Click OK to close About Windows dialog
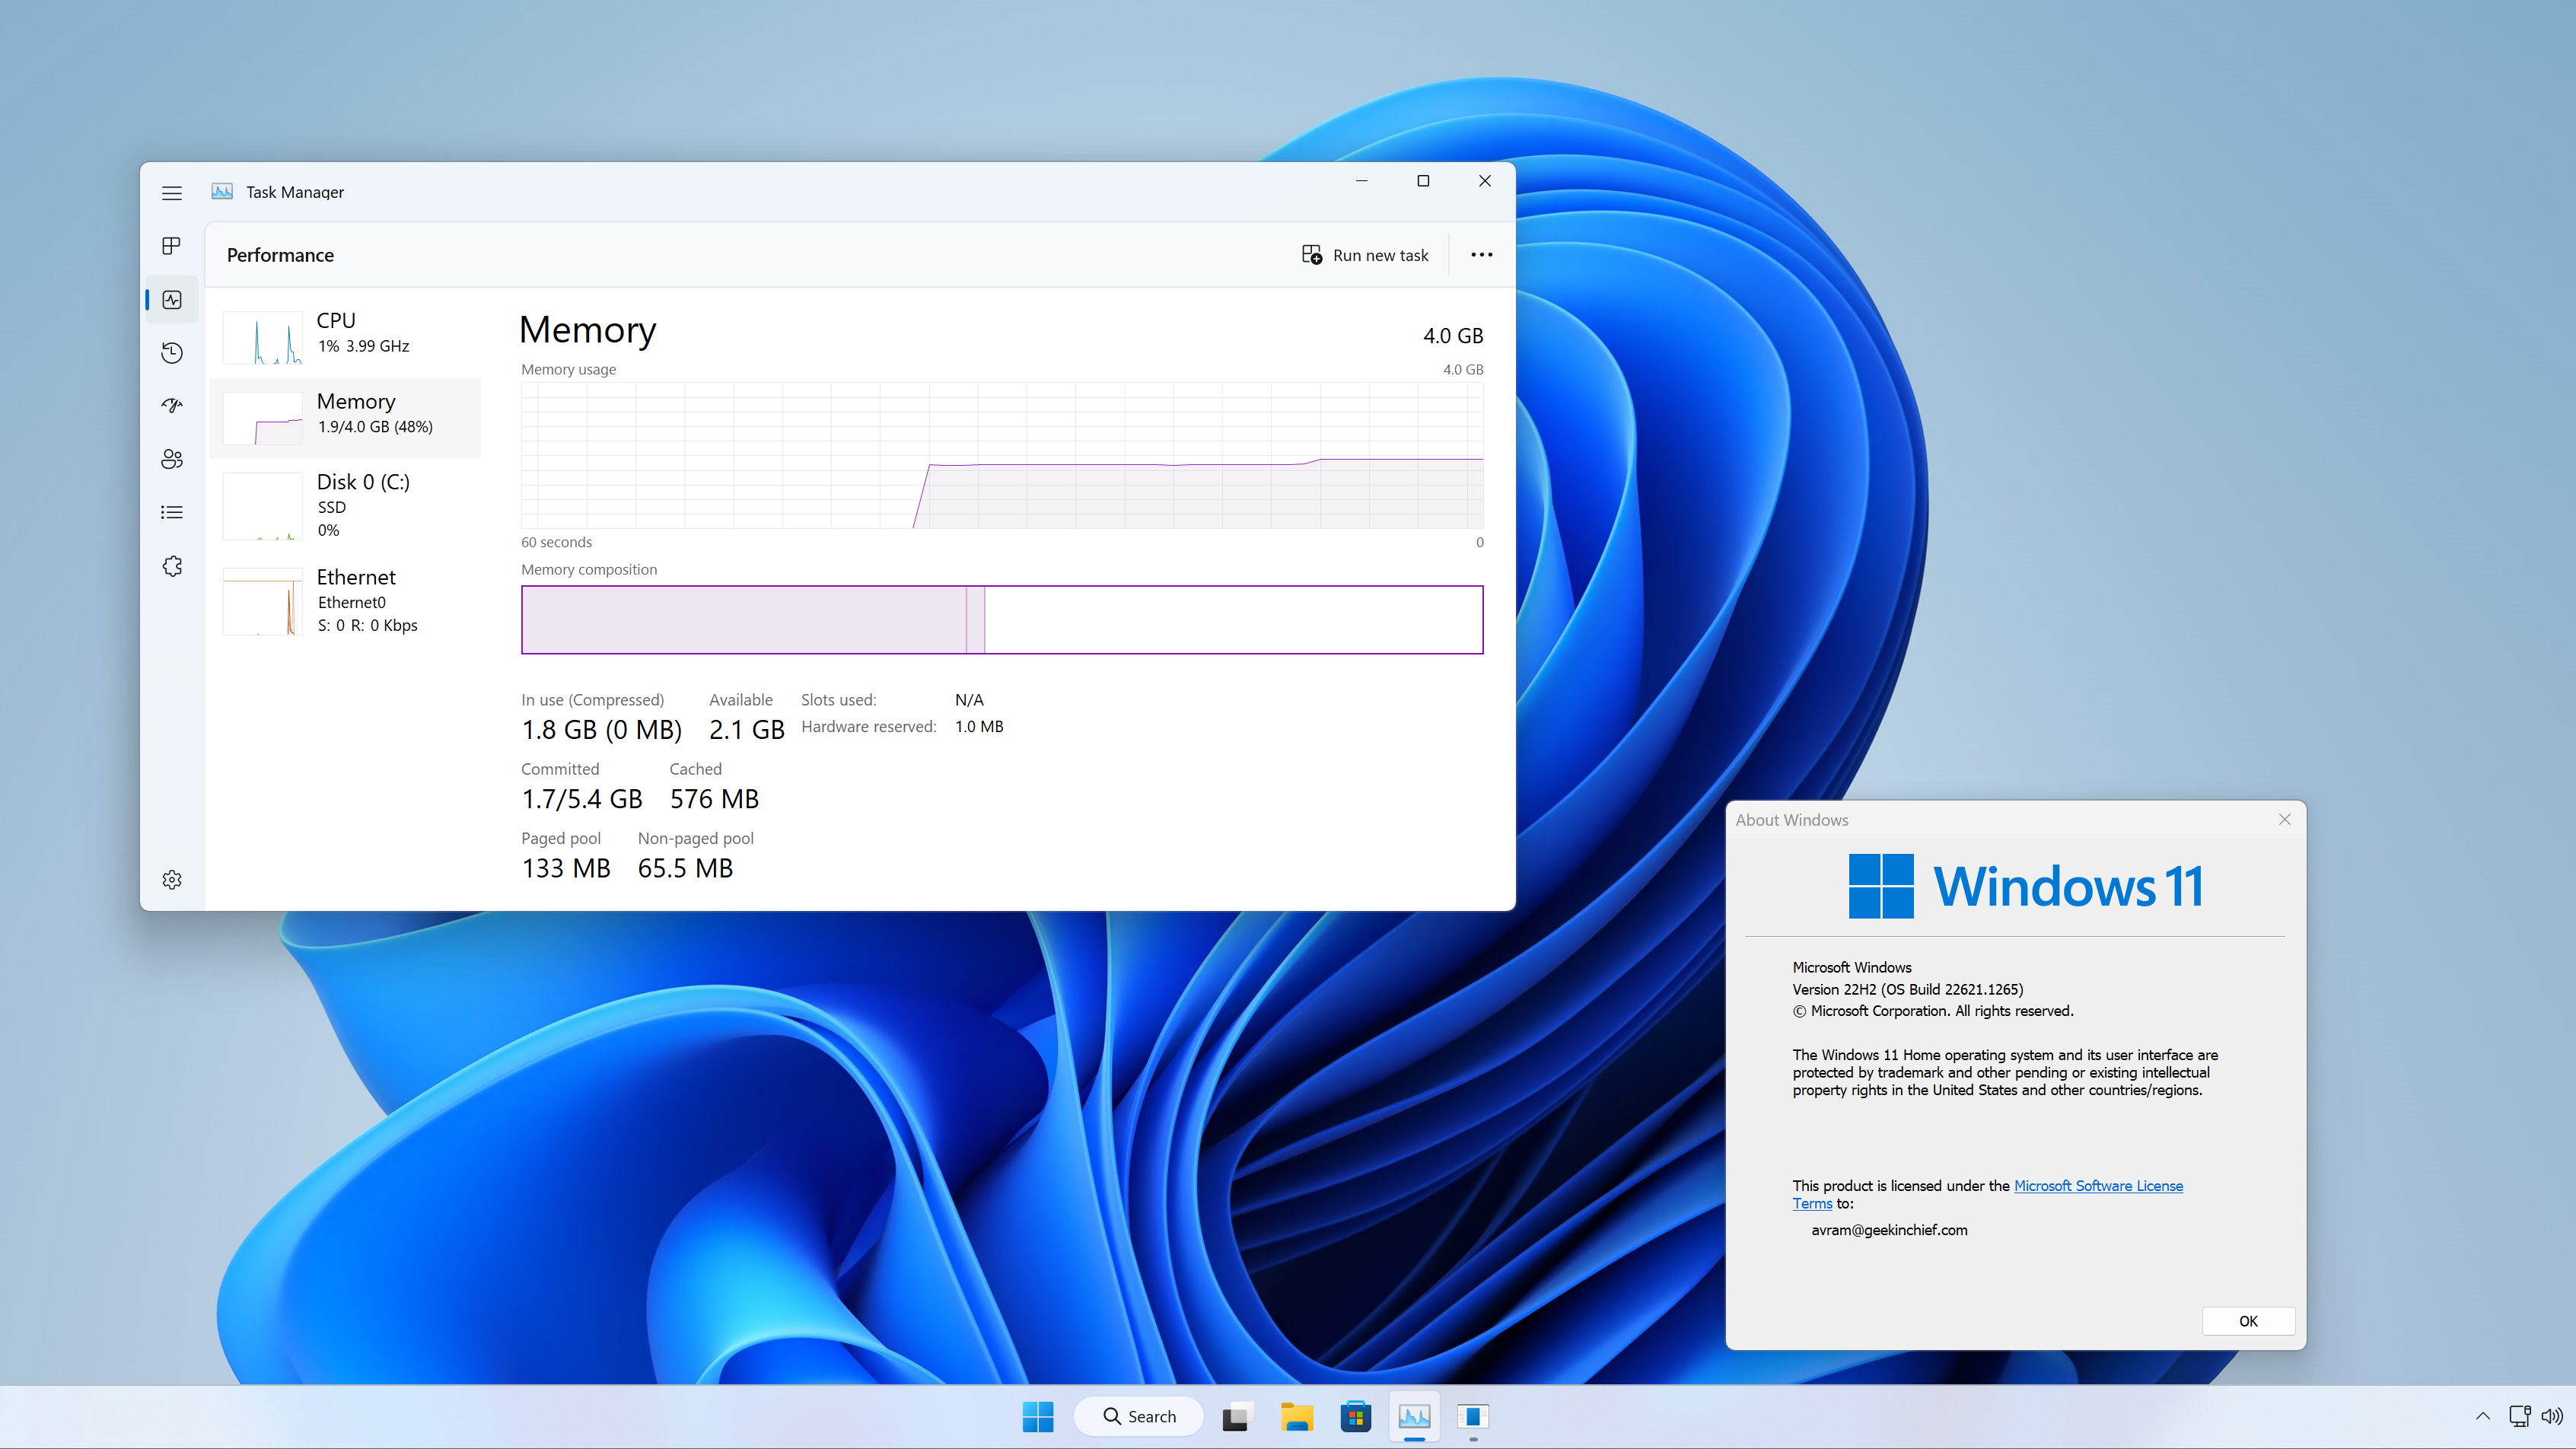 coord(2247,1320)
